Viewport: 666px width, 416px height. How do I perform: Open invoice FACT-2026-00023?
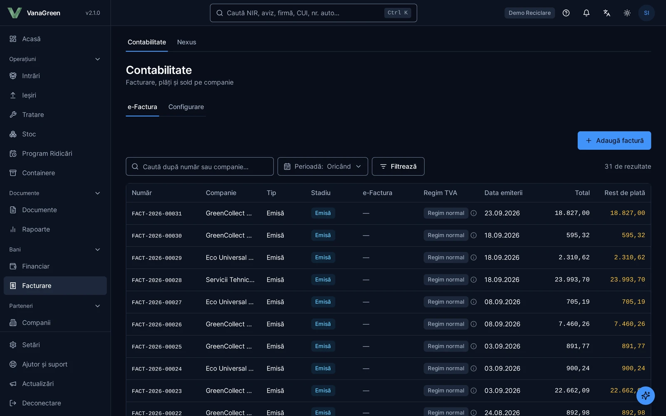coord(157,391)
